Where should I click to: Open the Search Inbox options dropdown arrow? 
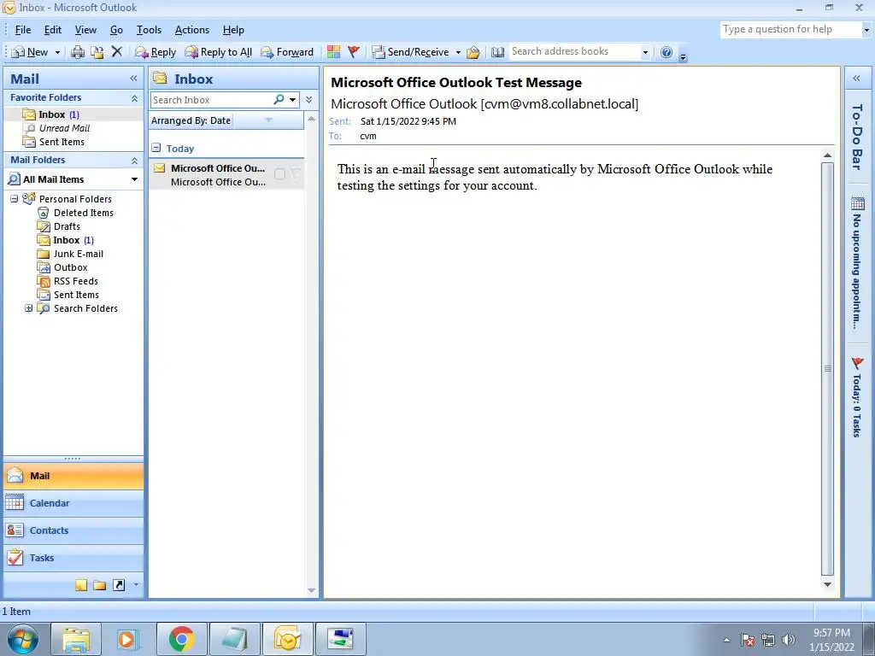pos(292,100)
